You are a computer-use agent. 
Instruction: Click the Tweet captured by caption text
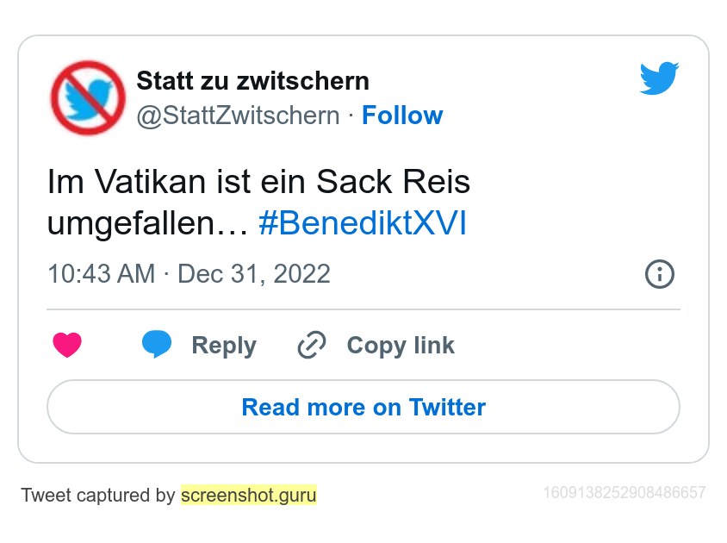coord(98,496)
